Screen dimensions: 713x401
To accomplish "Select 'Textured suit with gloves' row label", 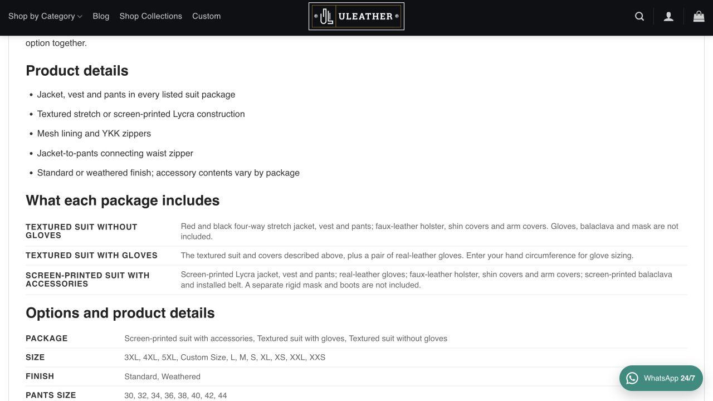I will 91,256.
